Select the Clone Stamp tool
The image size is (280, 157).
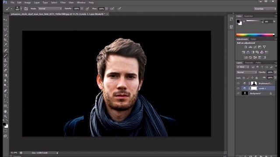pyautogui.click(x=5, y=60)
